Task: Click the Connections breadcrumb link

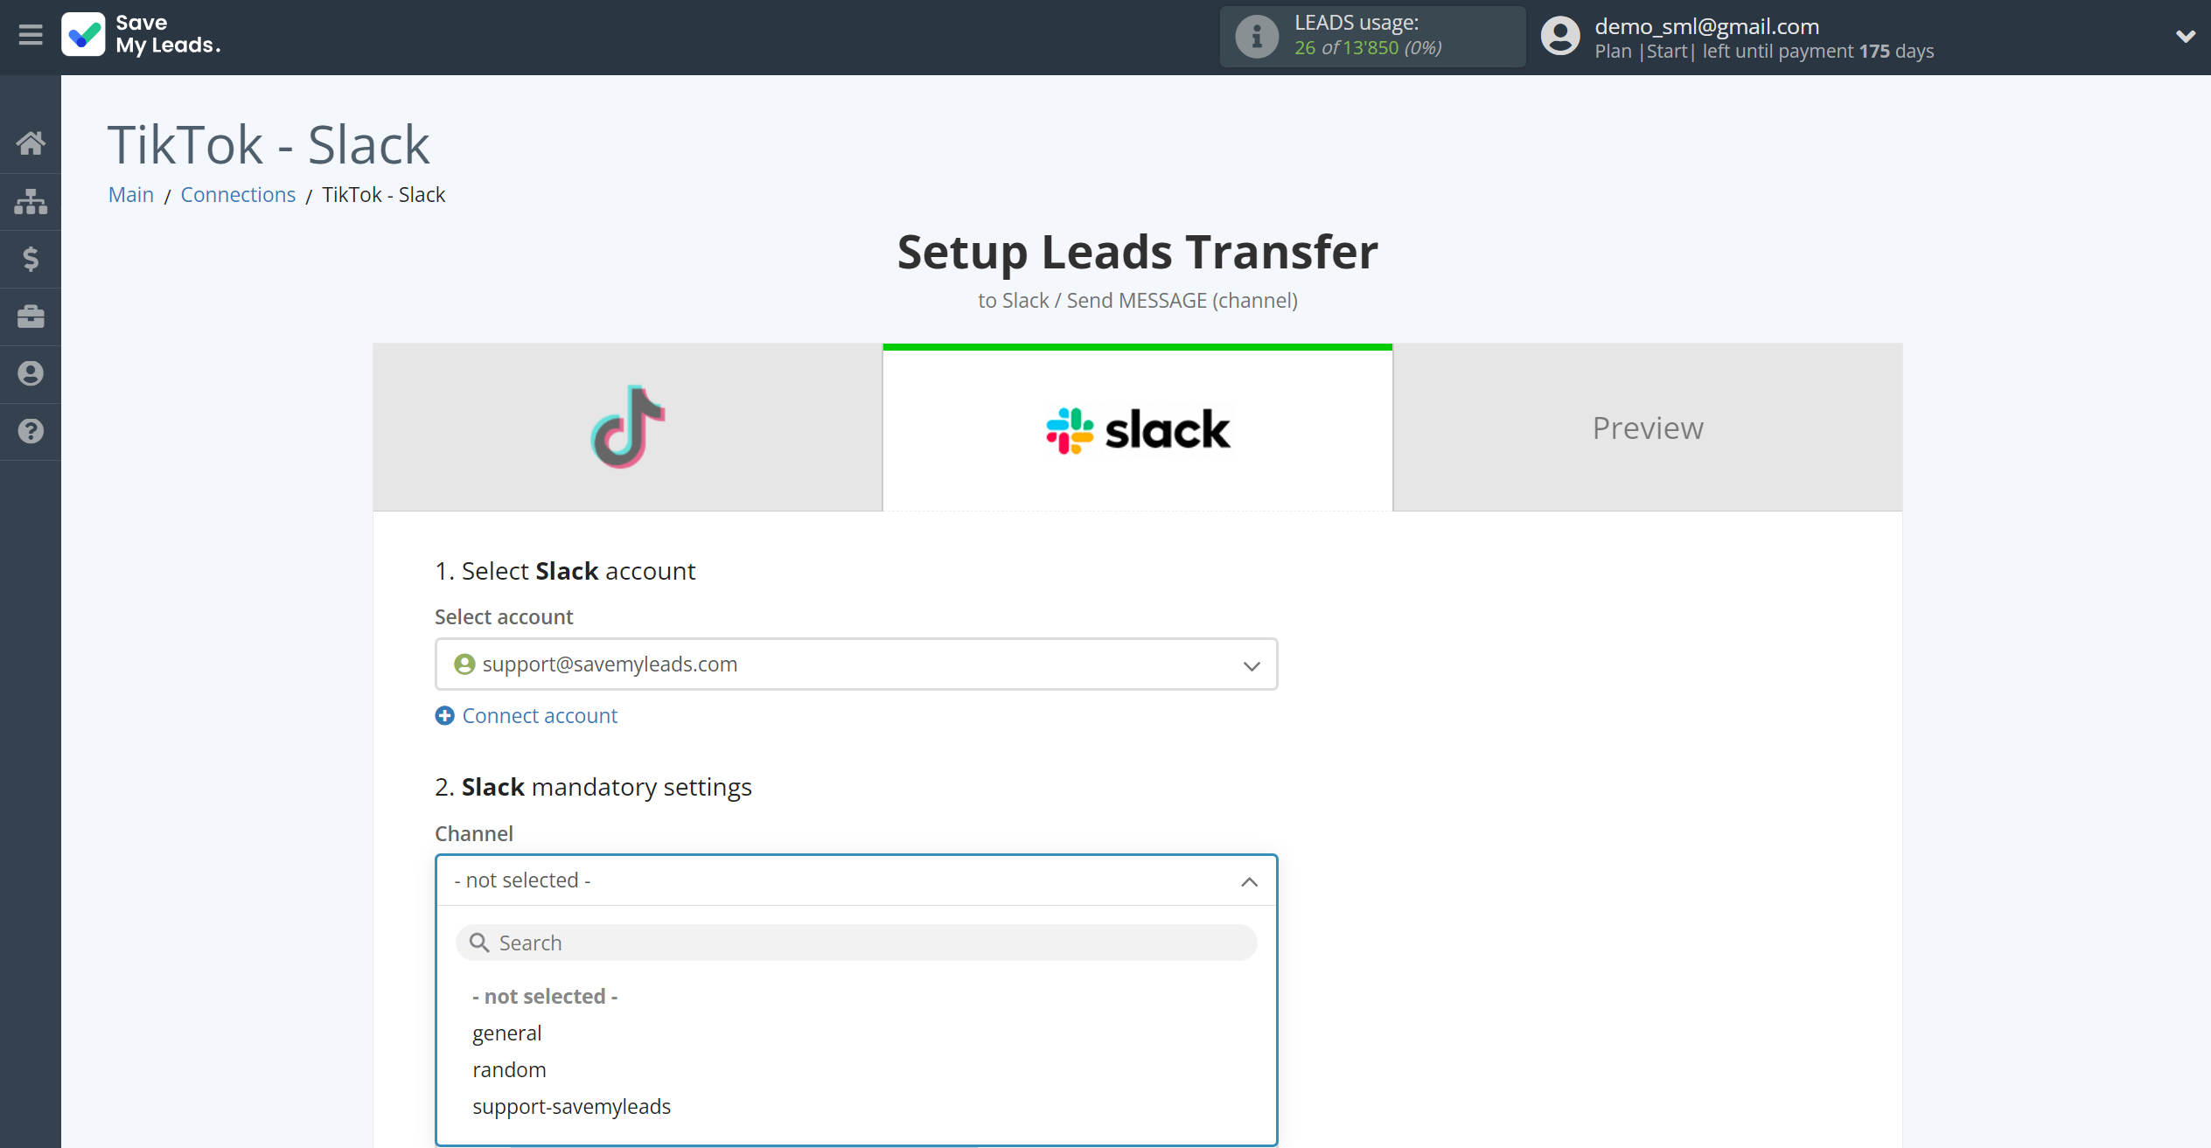Action: (x=237, y=193)
